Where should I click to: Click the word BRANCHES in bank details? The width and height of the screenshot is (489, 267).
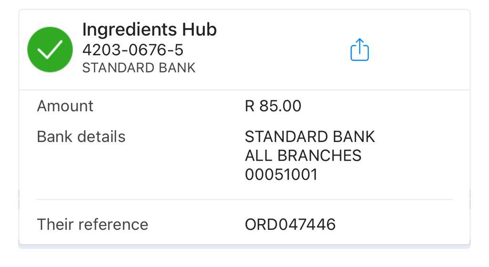click(319, 155)
